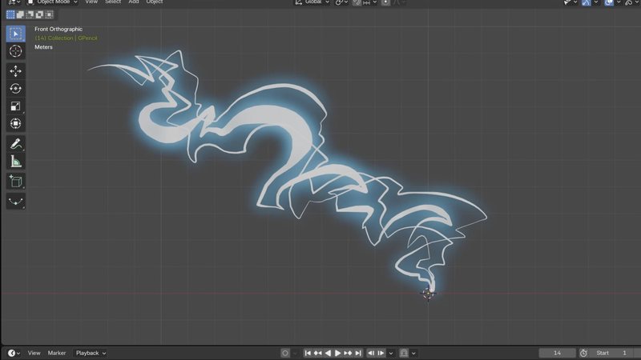
Task: Open the Object menu
Action: click(155, 2)
